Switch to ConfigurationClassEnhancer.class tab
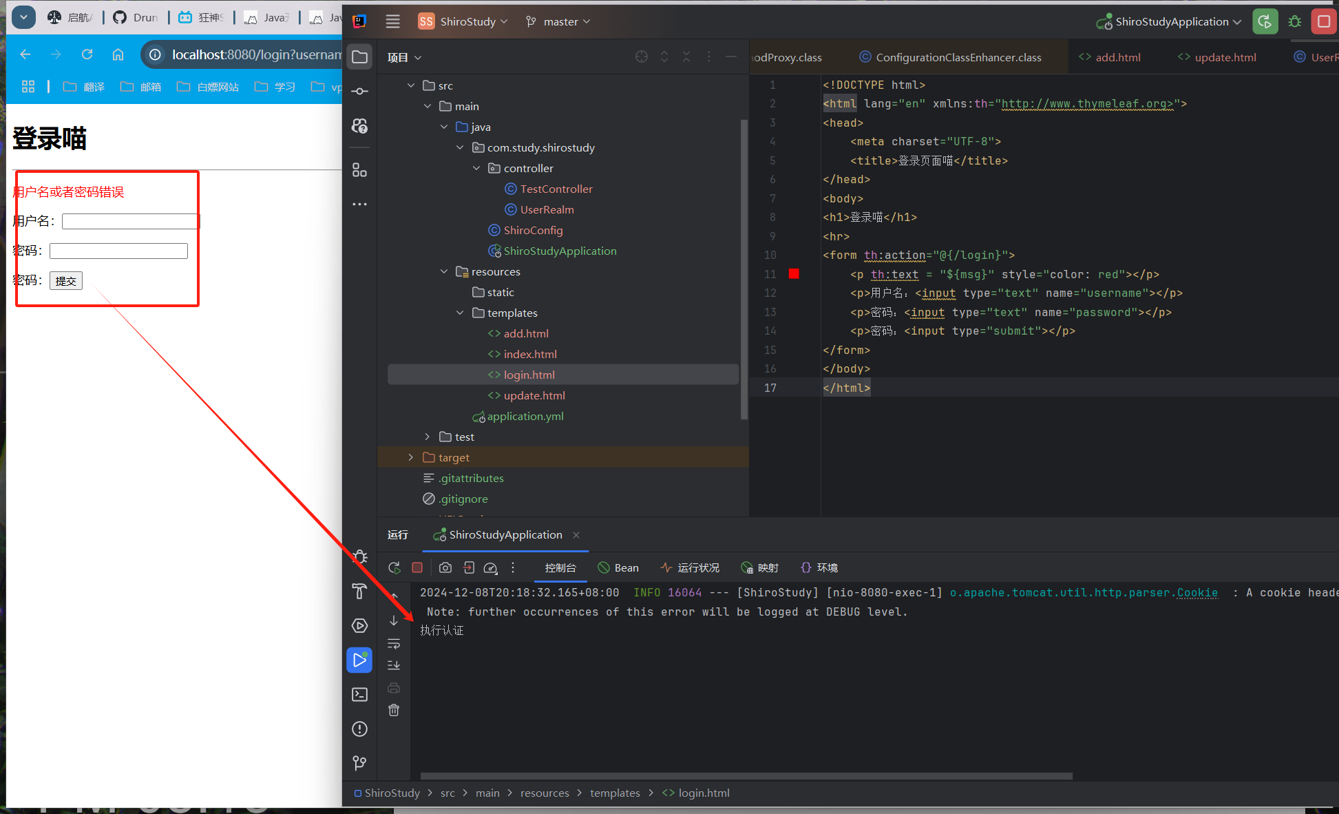The image size is (1339, 814). coord(950,57)
